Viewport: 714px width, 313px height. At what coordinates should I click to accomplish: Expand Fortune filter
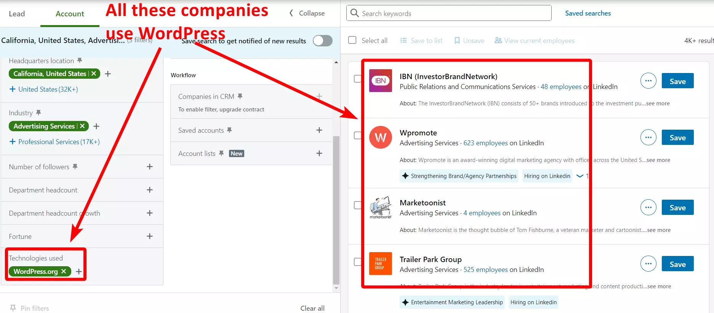(x=150, y=236)
